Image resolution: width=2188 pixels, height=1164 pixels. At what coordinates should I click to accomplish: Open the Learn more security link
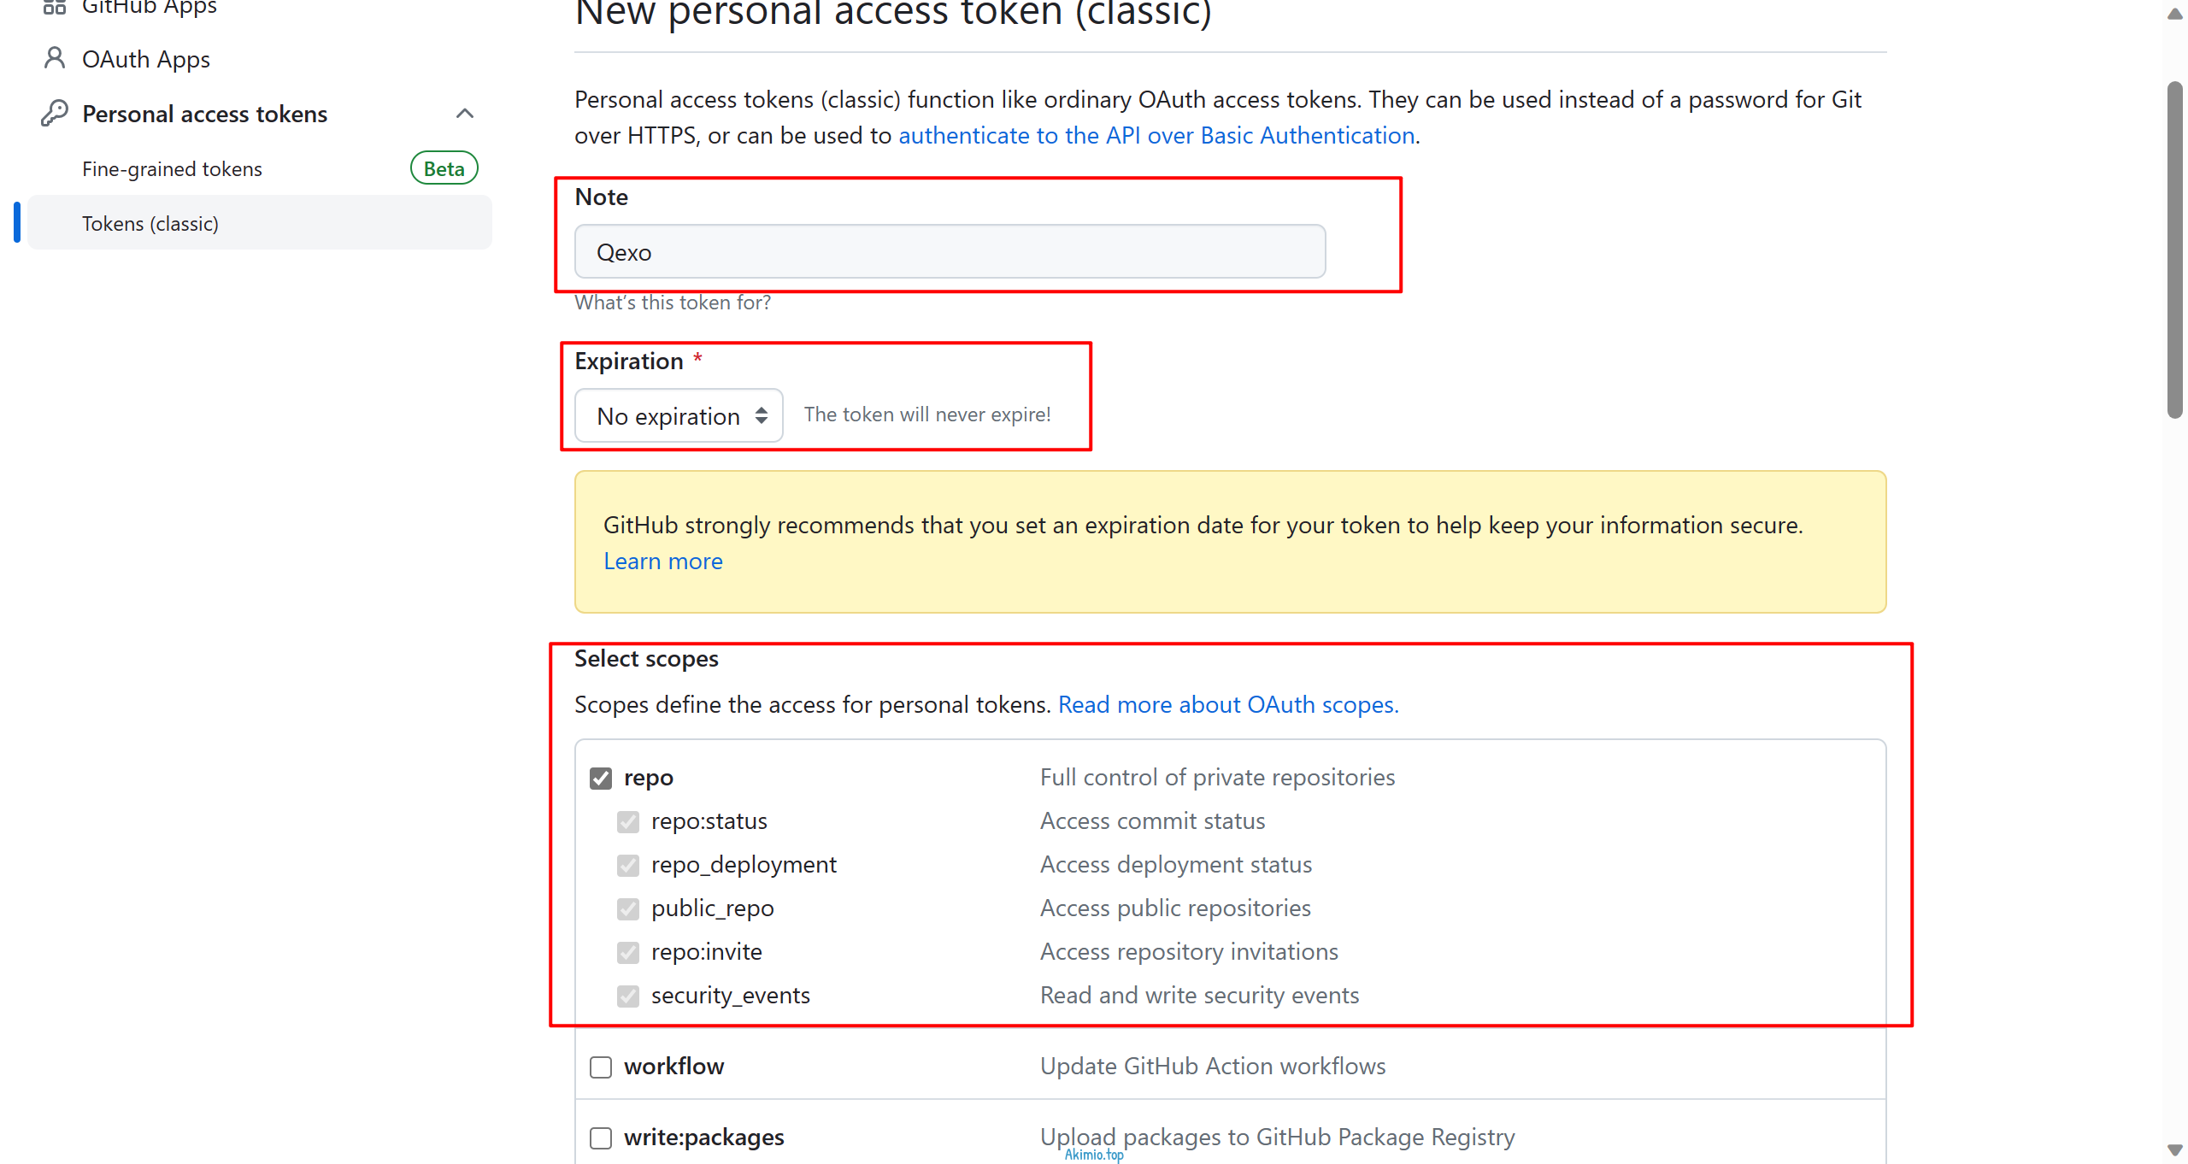[662, 561]
